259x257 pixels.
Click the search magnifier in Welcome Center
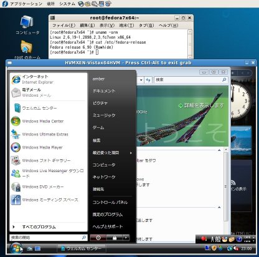[224, 80]
